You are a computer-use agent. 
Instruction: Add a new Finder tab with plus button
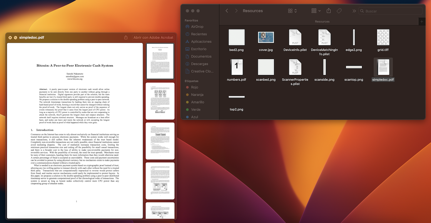(422, 22)
